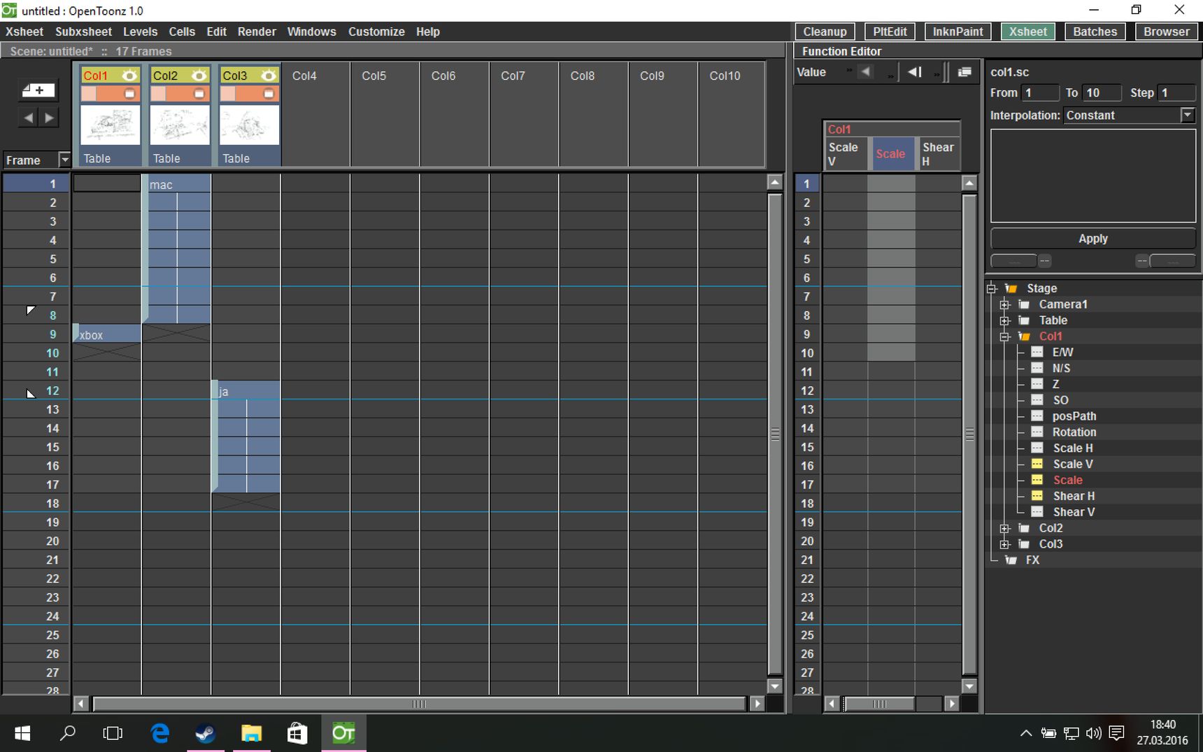Expand the Table tree node
The image size is (1203, 752).
coord(1005,320)
